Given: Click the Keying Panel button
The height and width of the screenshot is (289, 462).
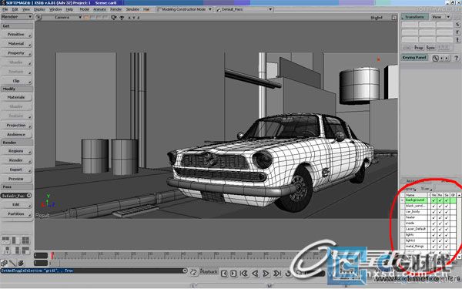Looking at the screenshot, I should click(x=414, y=58).
